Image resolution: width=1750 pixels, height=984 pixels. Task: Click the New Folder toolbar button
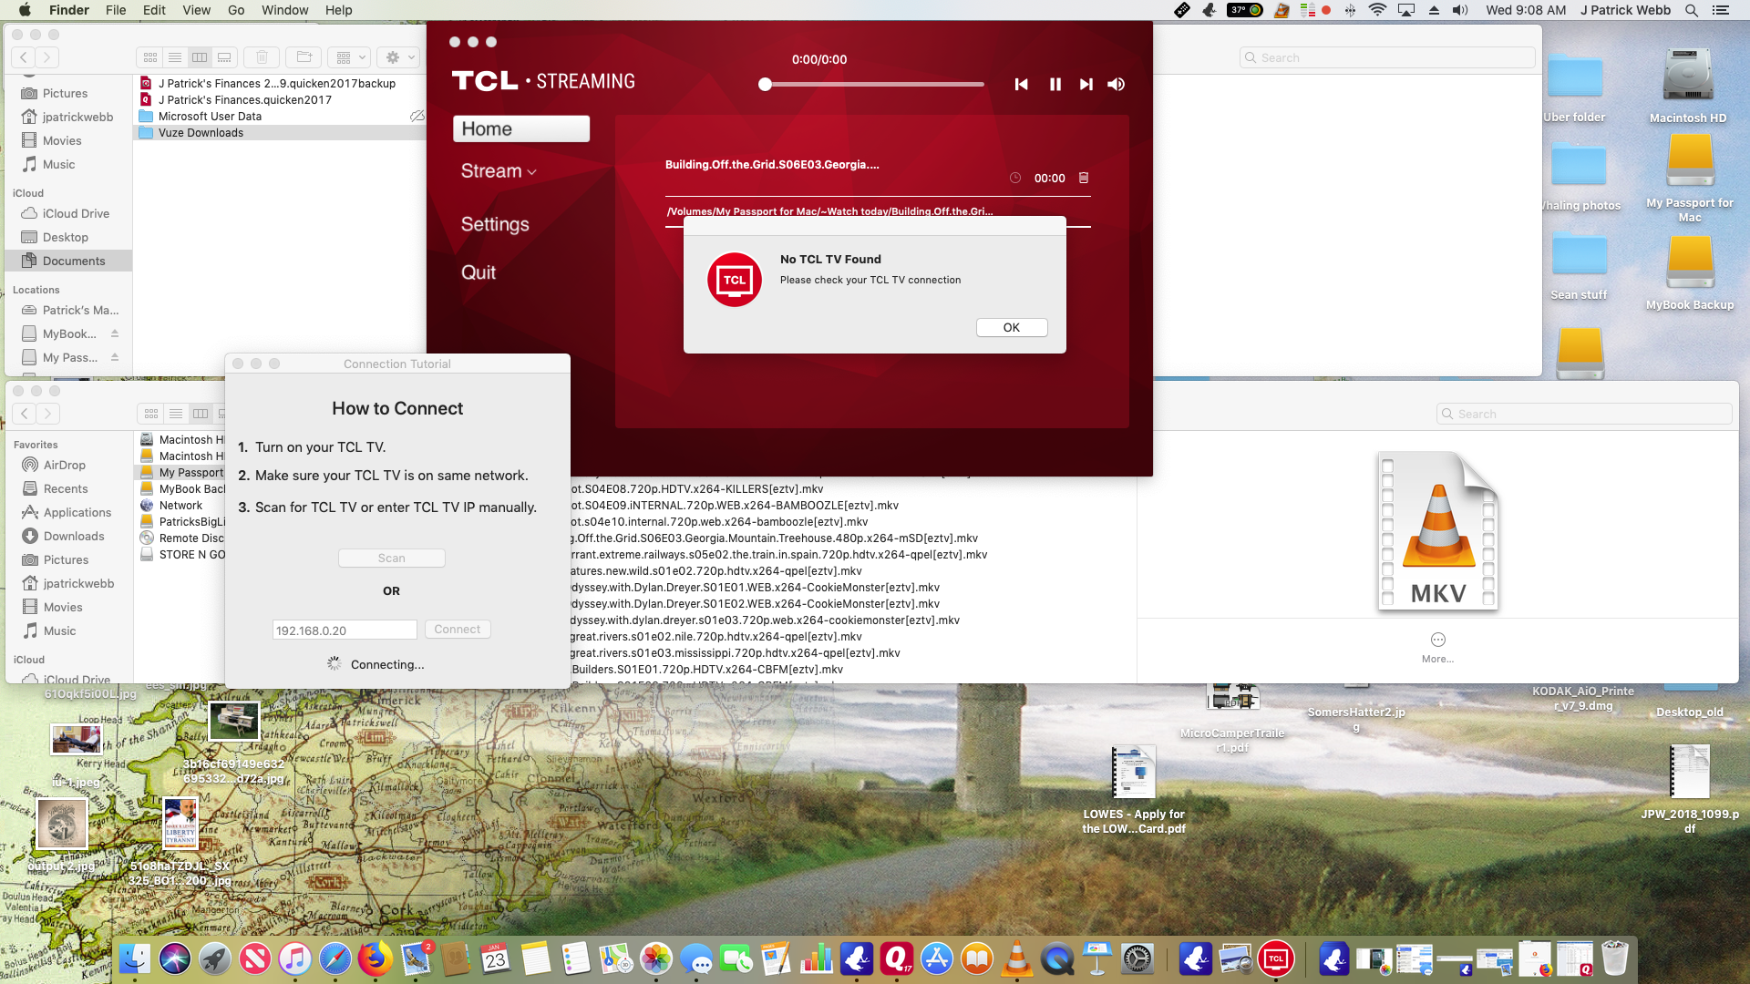304,57
